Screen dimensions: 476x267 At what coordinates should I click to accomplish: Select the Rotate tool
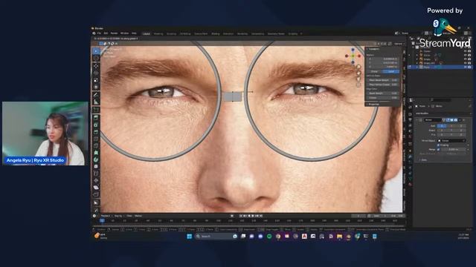click(96, 73)
